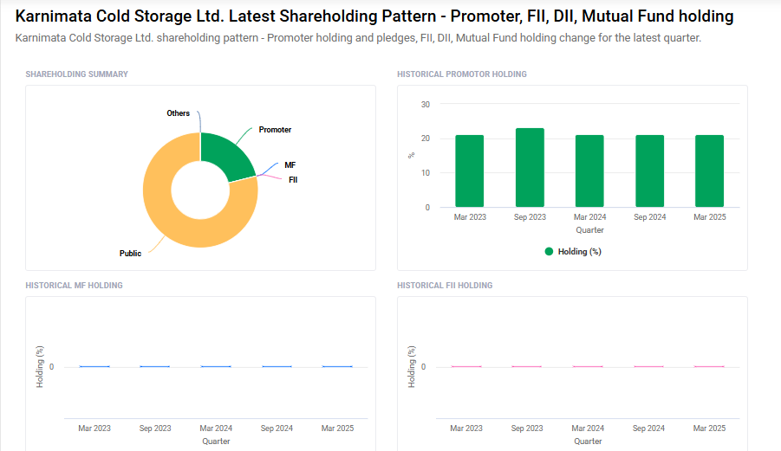Click the Sep 2023 marker in FII chart
Viewport: 781px width, 451px height.
click(526, 366)
